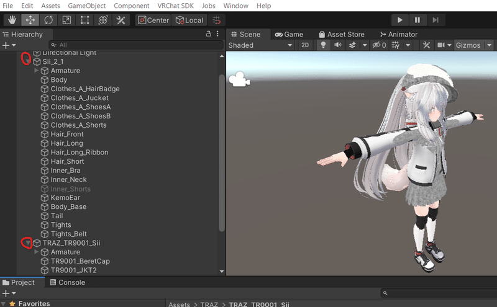497x307 pixels.
Task: Select the Transform tool
Action: click(103, 20)
